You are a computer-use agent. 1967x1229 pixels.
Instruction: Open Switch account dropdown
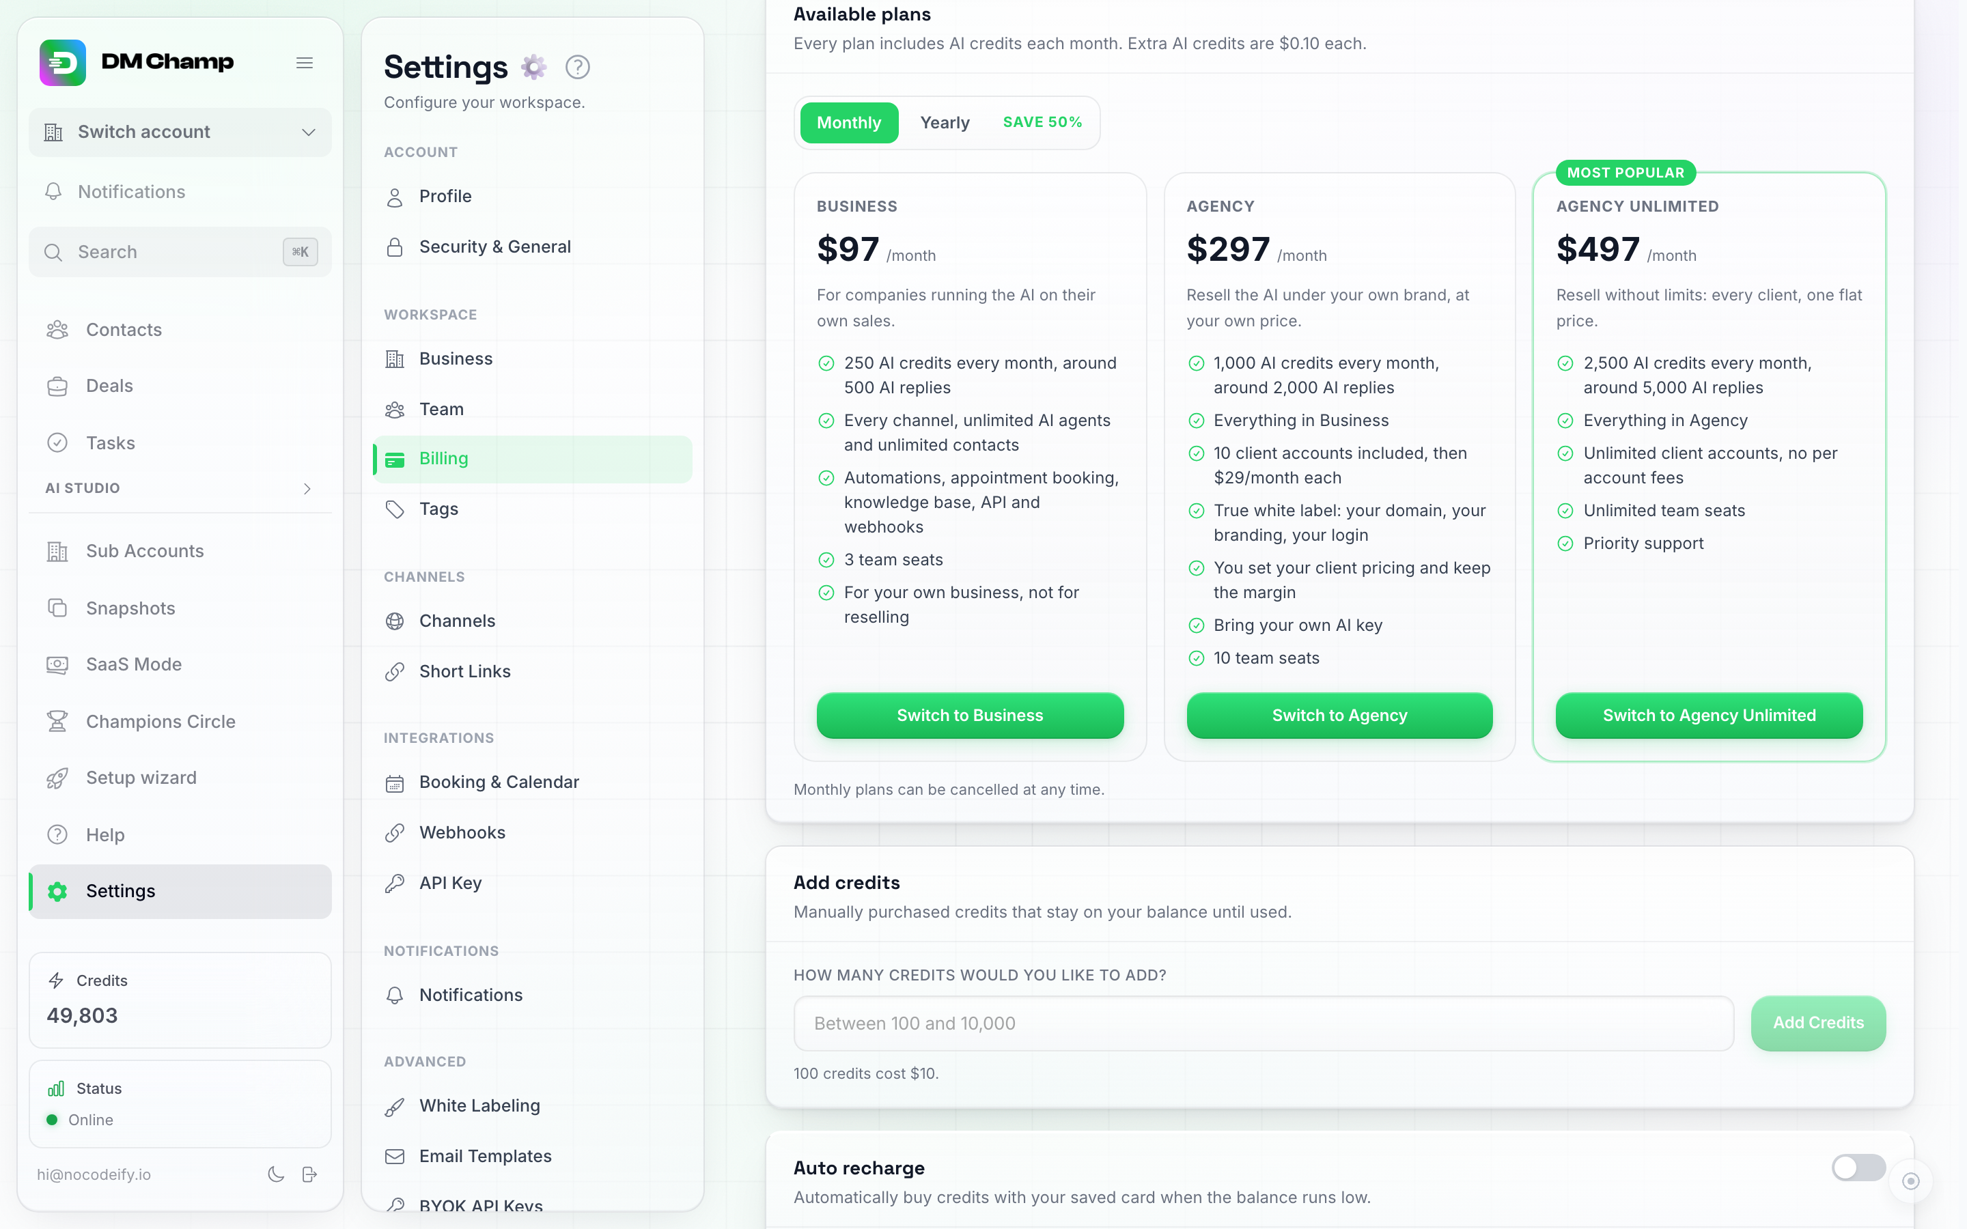[x=180, y=132]
